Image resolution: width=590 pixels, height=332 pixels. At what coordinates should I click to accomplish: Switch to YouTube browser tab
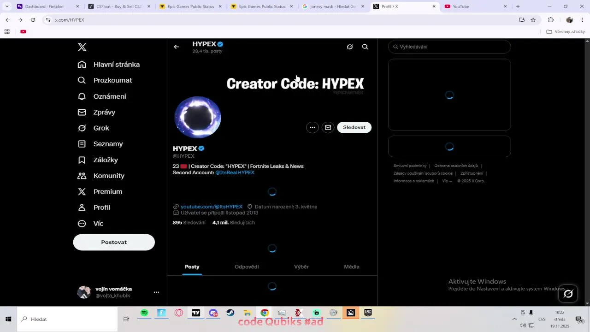[475, 6]
